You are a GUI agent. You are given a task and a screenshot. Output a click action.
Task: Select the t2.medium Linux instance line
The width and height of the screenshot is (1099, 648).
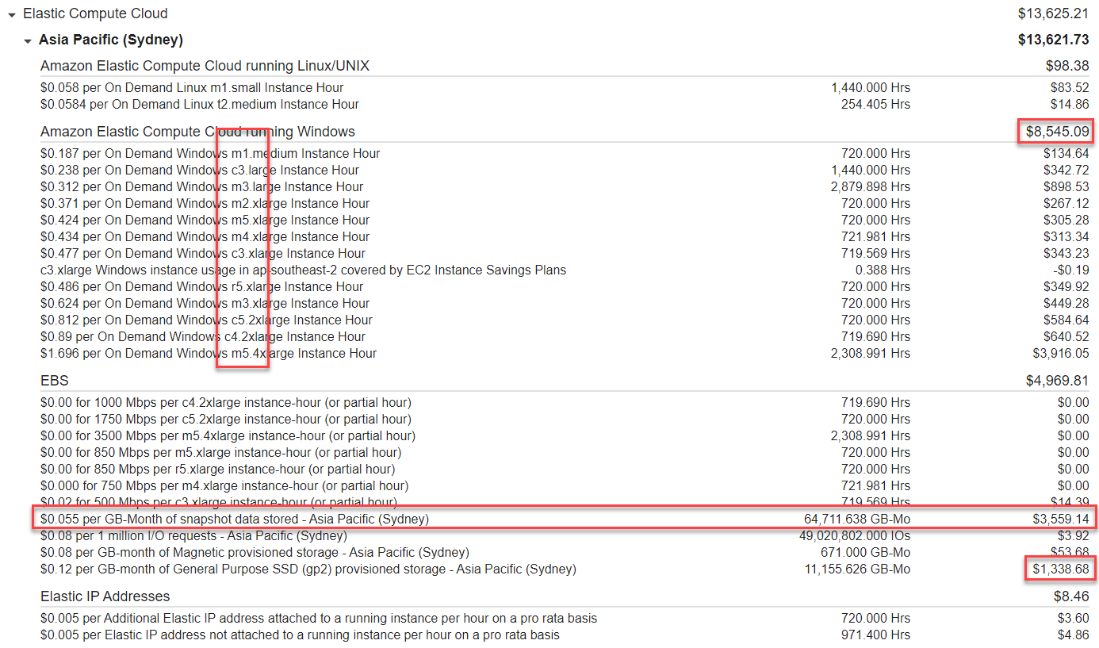[199, 105]
